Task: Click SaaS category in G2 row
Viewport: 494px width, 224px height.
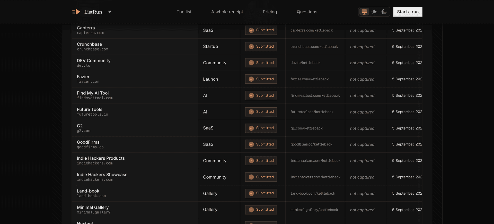Action: (208, 128)
